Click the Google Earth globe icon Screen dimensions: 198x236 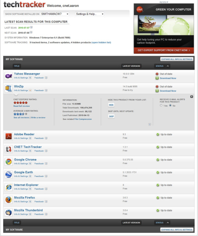(x=8, y=174)
